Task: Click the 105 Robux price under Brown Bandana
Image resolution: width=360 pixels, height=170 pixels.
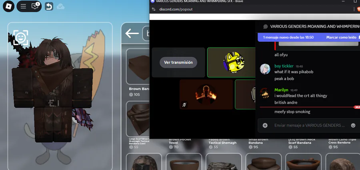Action: tap(134, 94)
